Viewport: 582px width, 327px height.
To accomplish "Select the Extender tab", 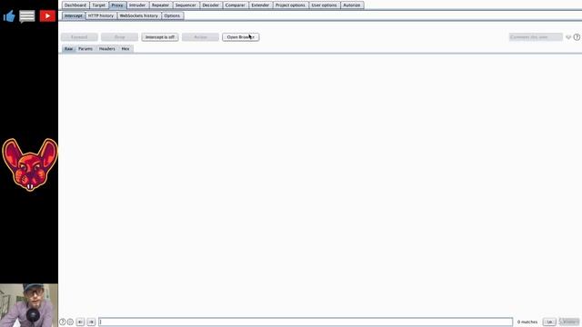I will pyautogui.click(x=260, y=5).
